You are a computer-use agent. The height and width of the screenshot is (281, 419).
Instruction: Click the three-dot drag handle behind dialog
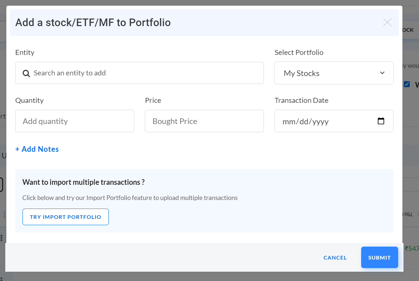tap(1, 238)
